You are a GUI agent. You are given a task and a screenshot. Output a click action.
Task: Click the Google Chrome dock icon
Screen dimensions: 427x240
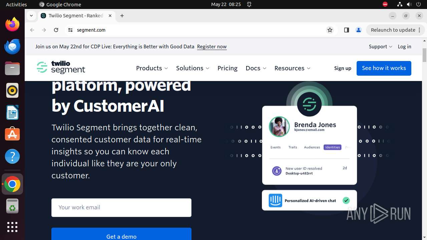12,184
